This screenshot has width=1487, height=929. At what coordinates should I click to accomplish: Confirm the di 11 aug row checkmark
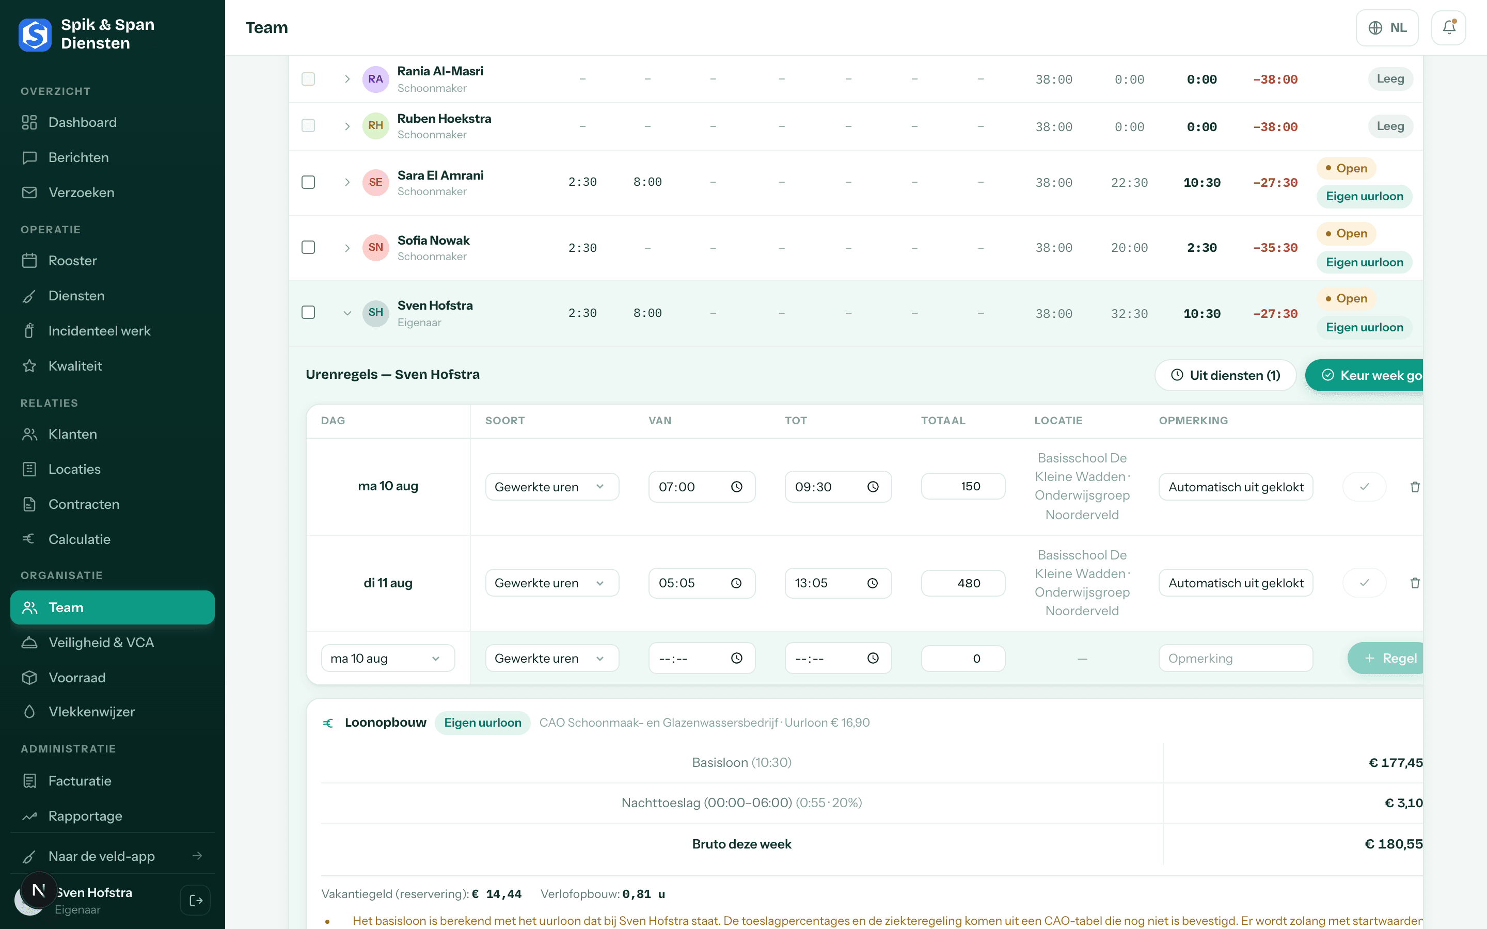[x=1364, y=583]
